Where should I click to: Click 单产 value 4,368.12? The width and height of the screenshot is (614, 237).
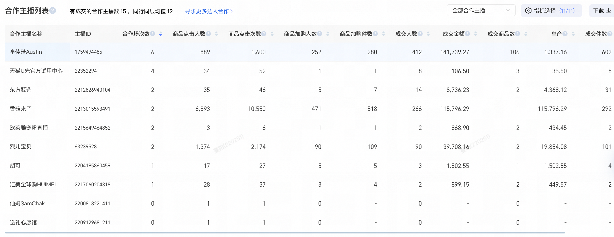(555, 90)
